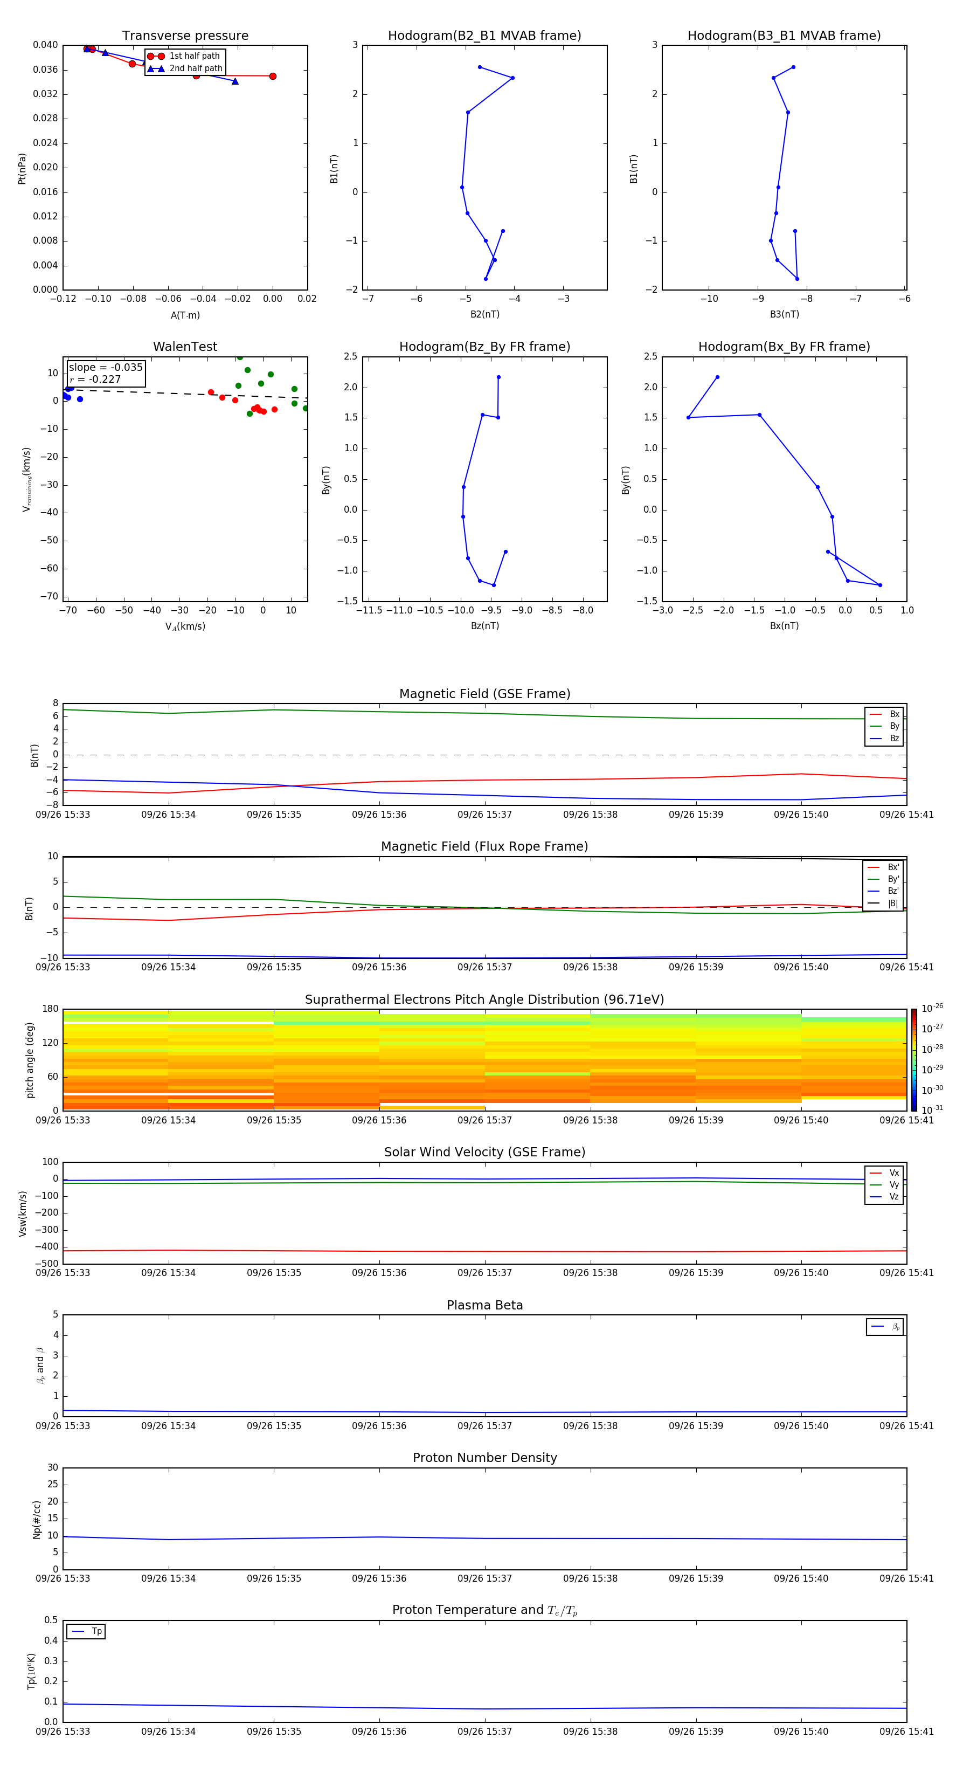The image size is (970, 1779).
Task: Click the WalenTest plot title
Action: pos(185,347)
